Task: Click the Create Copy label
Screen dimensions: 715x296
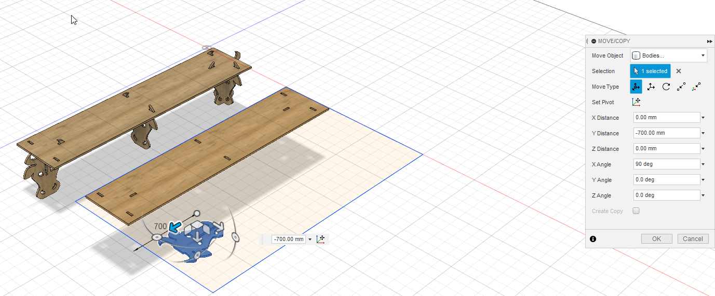Action: [x=608, y=211]
